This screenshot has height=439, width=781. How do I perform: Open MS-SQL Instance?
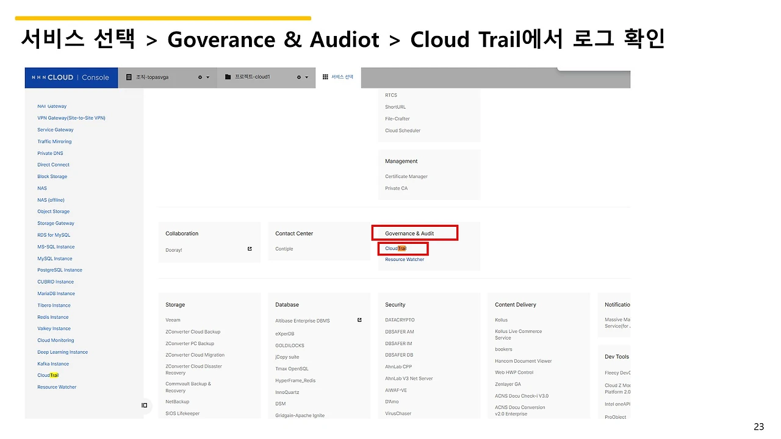[x=56, y=247]
